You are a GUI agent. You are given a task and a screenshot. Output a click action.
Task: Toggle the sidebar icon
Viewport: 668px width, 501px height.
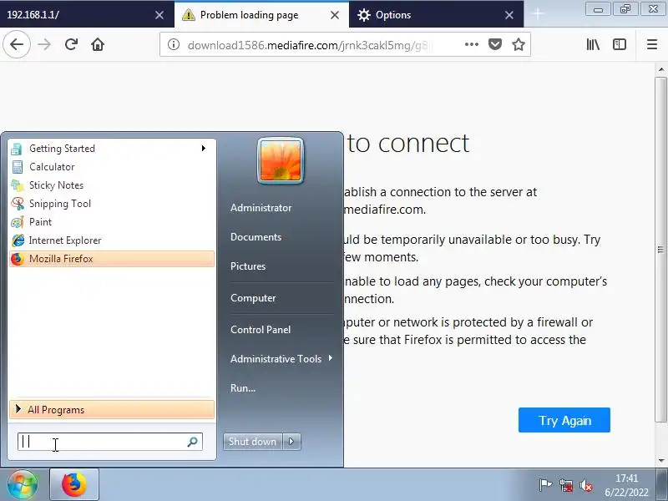pyautogui.click(x=620, y=44)
